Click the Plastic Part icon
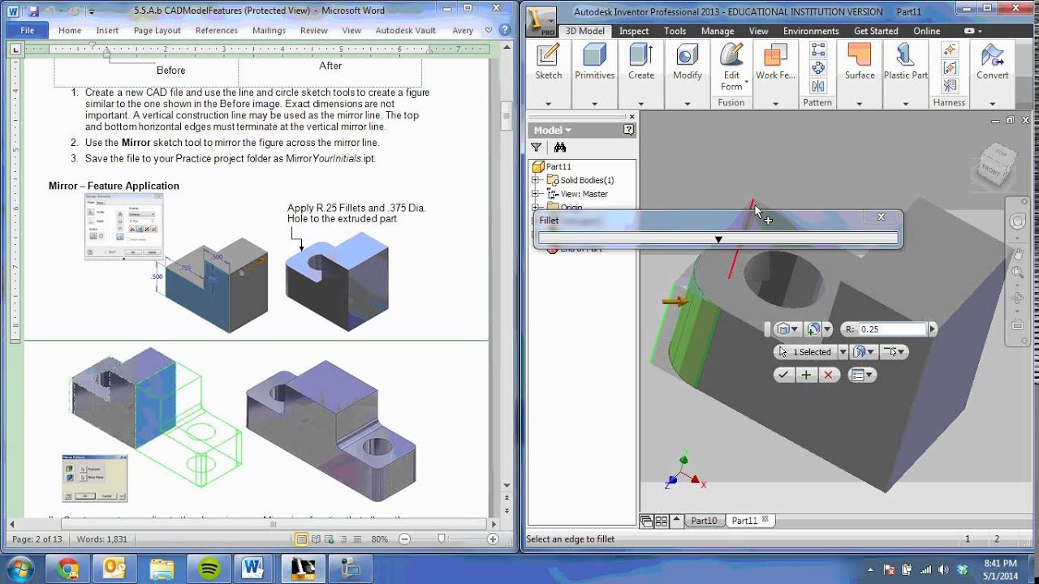Screen dimensions: 1039x584 pos(905,55)
